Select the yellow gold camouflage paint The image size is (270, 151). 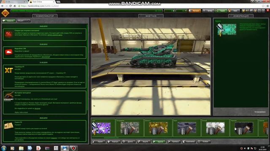coord(158,128)
